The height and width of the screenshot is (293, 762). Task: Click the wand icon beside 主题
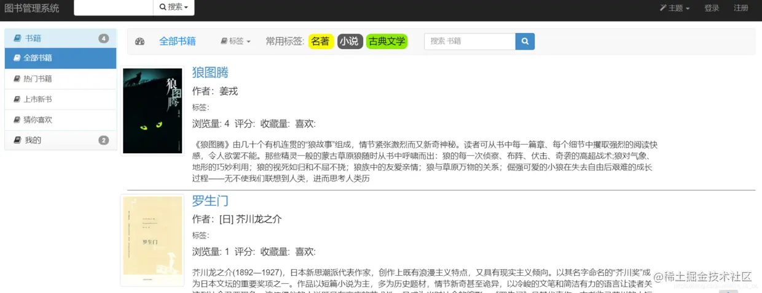(663, 8)
